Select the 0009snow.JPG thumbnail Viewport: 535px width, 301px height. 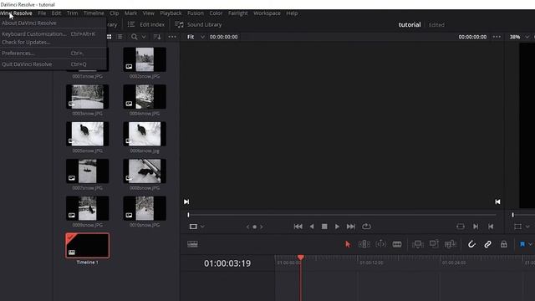87,208
